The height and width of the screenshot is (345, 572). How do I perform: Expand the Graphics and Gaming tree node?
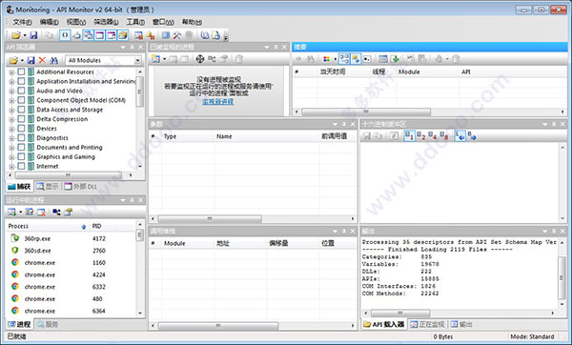[11, 157]
